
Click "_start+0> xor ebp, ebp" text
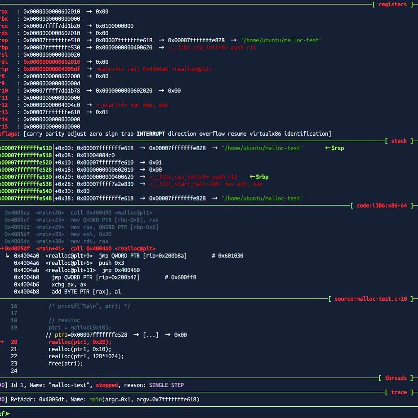(x=132, y=105)
